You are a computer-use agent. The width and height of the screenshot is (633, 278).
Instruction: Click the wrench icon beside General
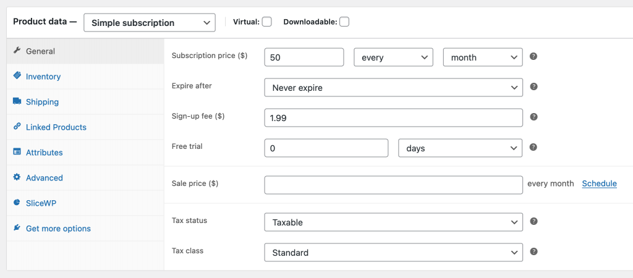coord(17,51)
